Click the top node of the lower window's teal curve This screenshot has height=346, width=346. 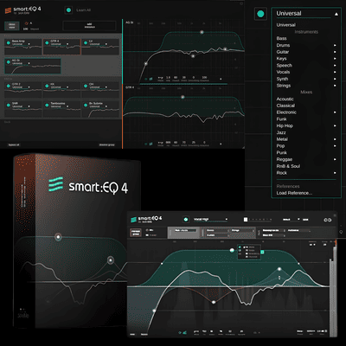click(x=232, y=250)
